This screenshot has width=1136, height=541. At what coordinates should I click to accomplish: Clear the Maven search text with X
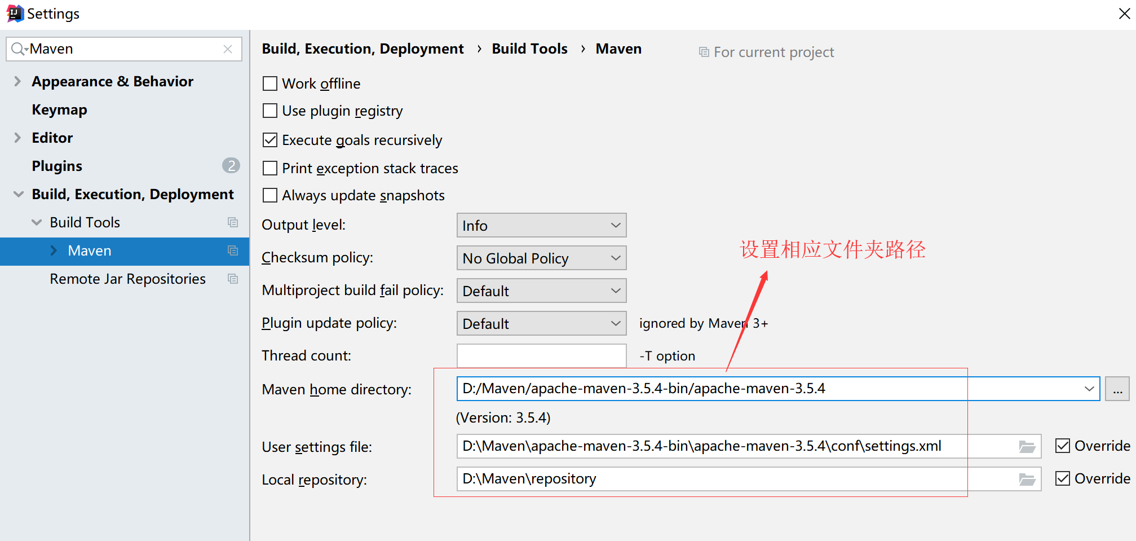point(228,49)
